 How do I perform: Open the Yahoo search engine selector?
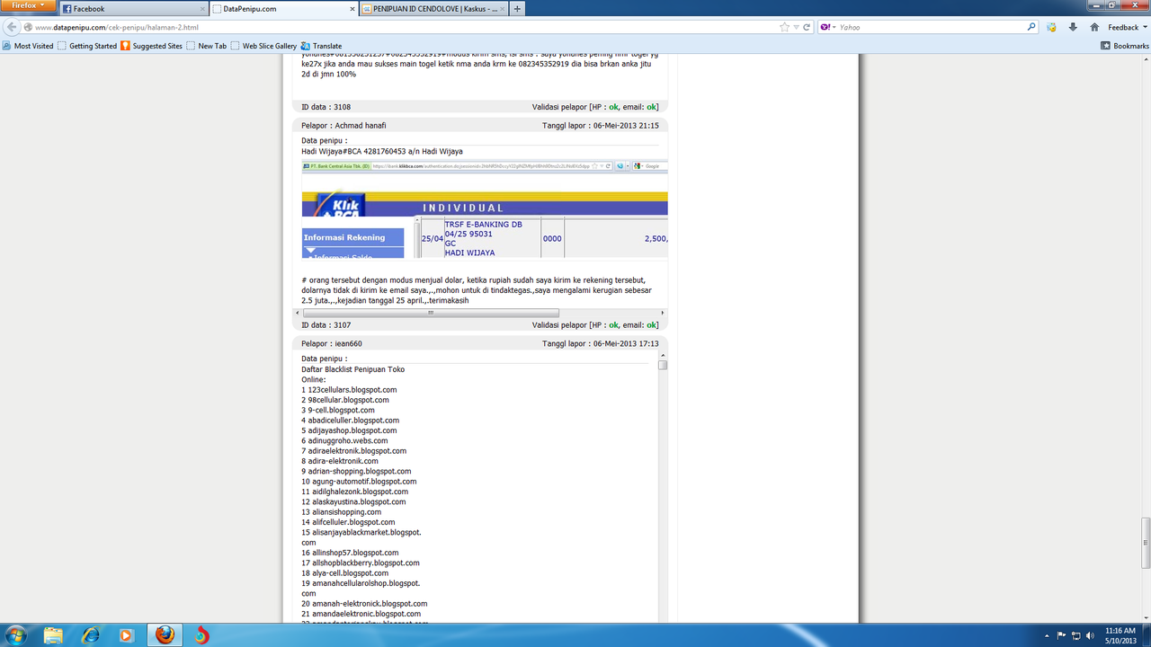(x=827, y=27)
